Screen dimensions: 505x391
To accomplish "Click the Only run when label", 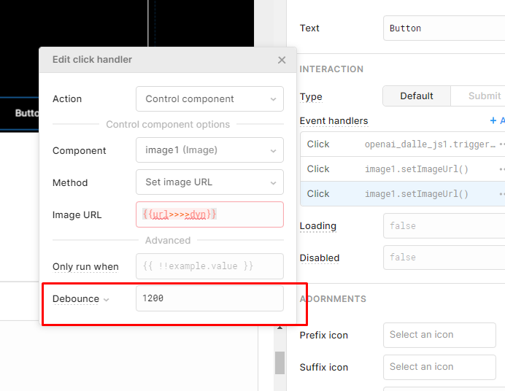I will tap(85, 266).
